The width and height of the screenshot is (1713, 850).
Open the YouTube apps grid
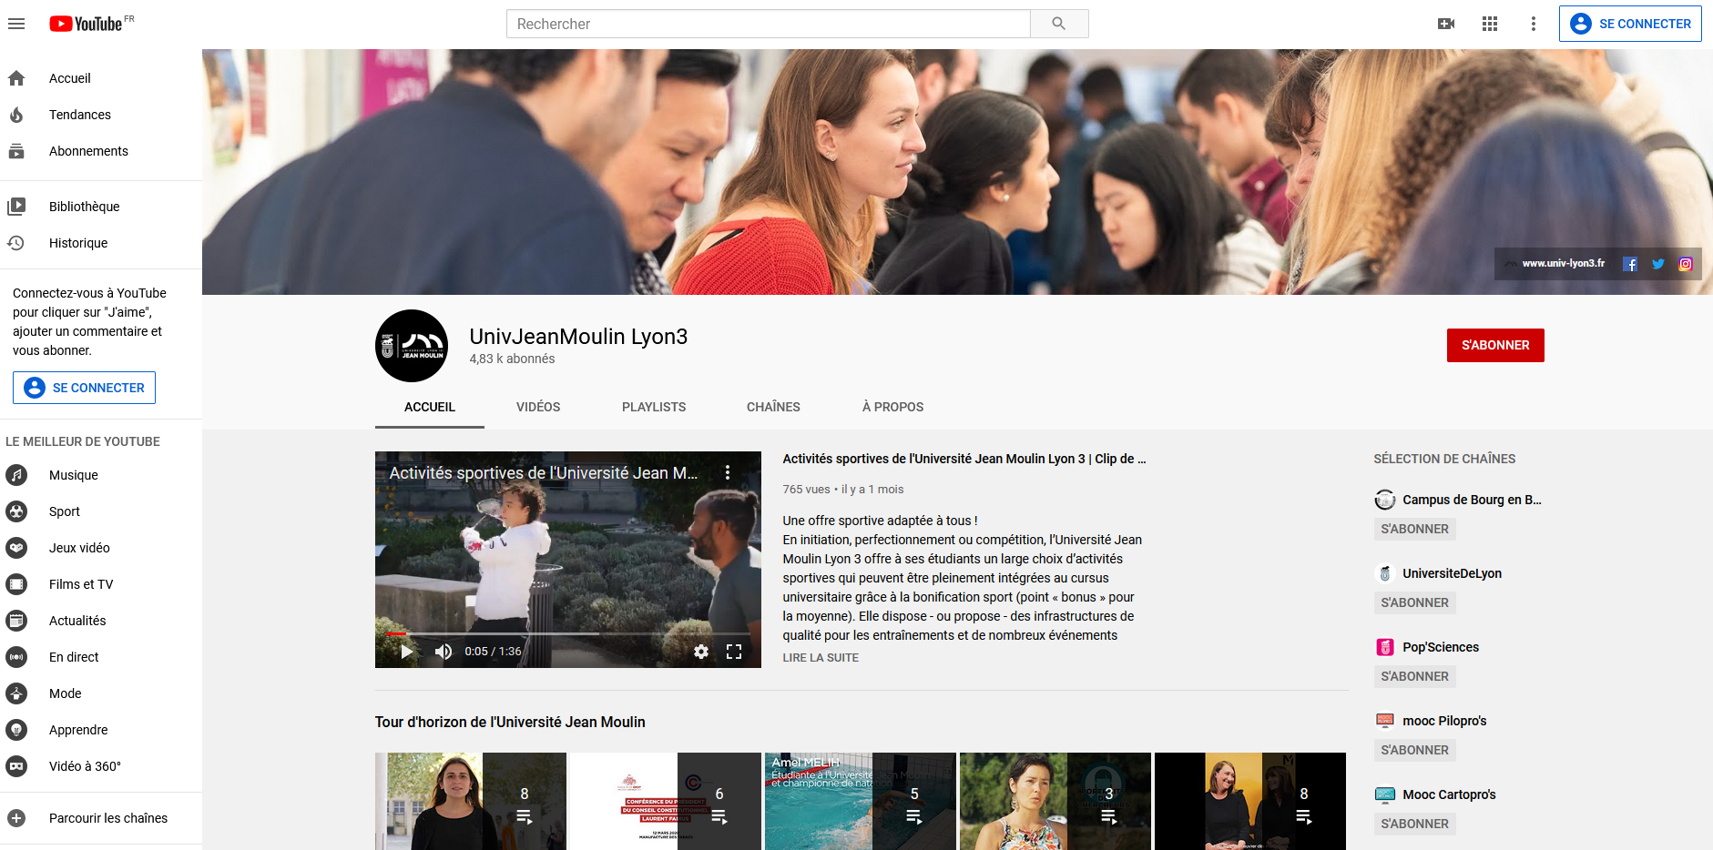pyautogui.click(x=1490, y=24)
